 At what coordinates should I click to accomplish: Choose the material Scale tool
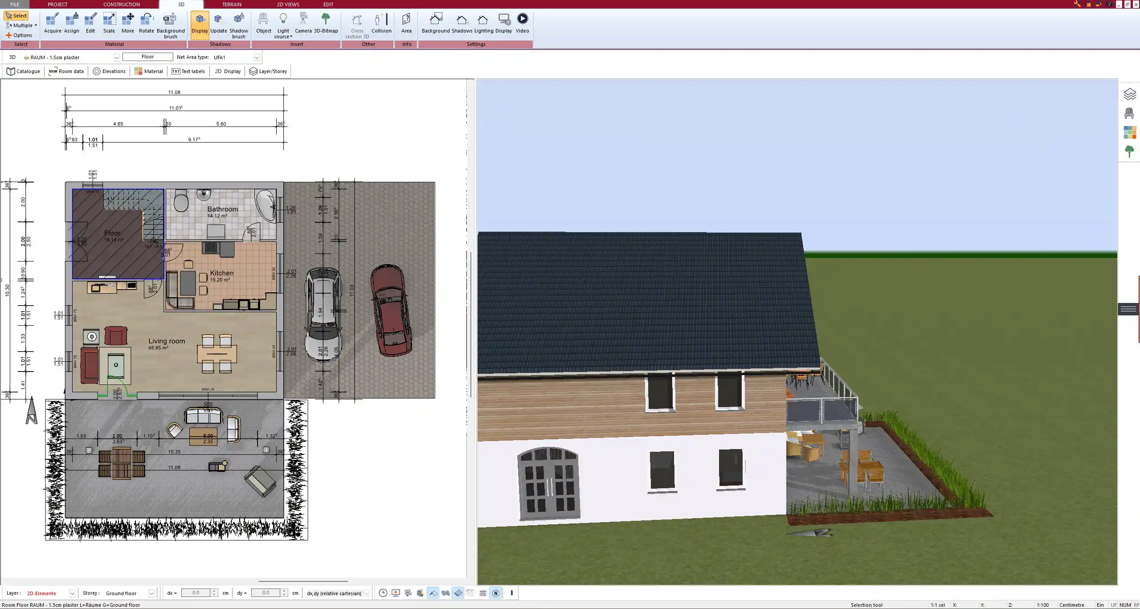109,23
